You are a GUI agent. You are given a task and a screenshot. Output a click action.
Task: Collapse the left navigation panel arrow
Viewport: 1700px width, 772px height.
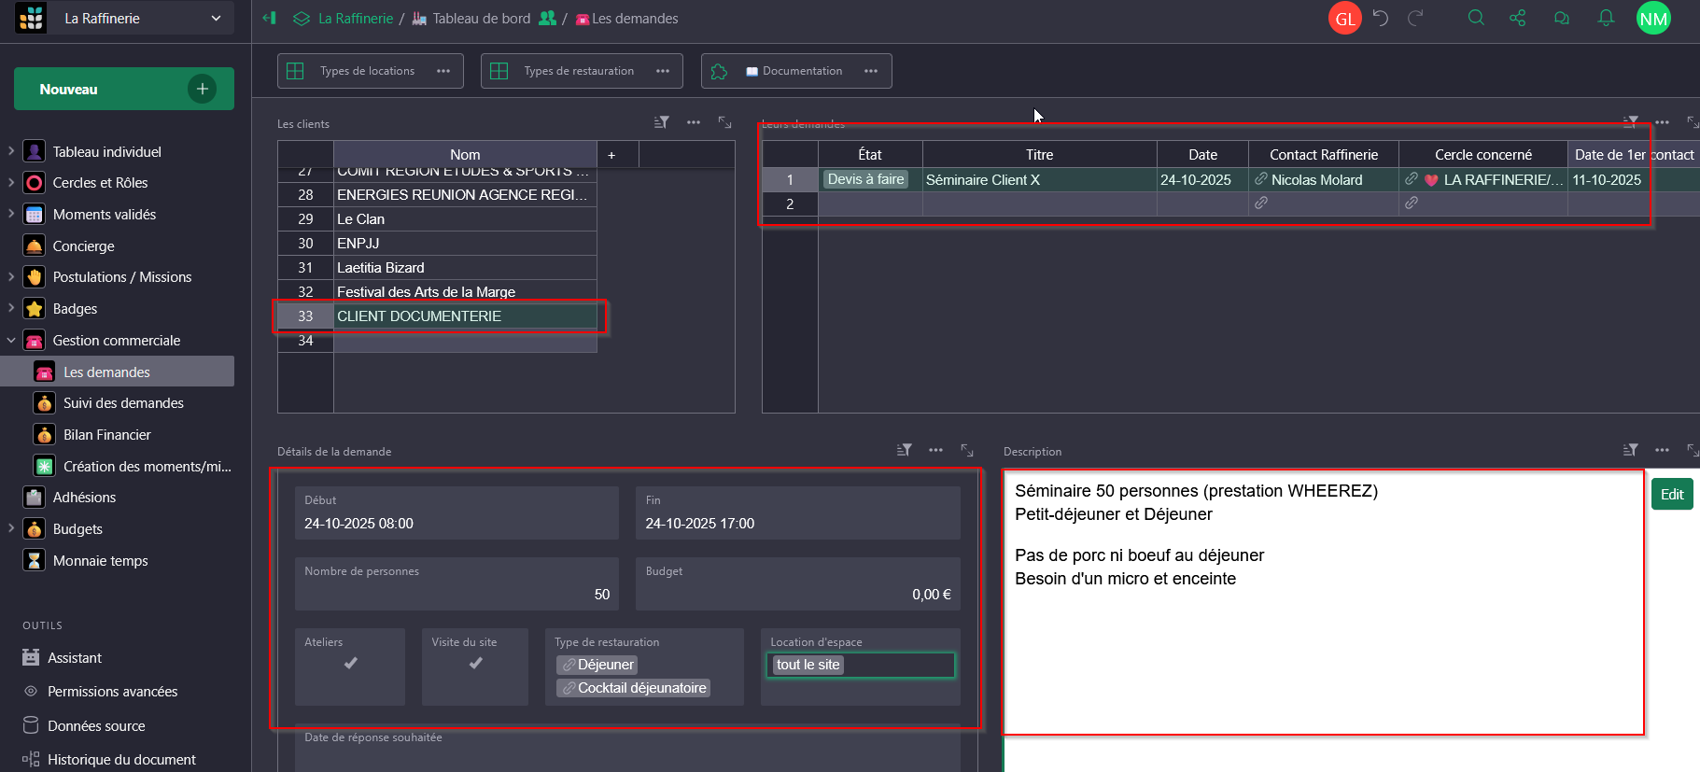pyautogui.click(x=270, y=18)
